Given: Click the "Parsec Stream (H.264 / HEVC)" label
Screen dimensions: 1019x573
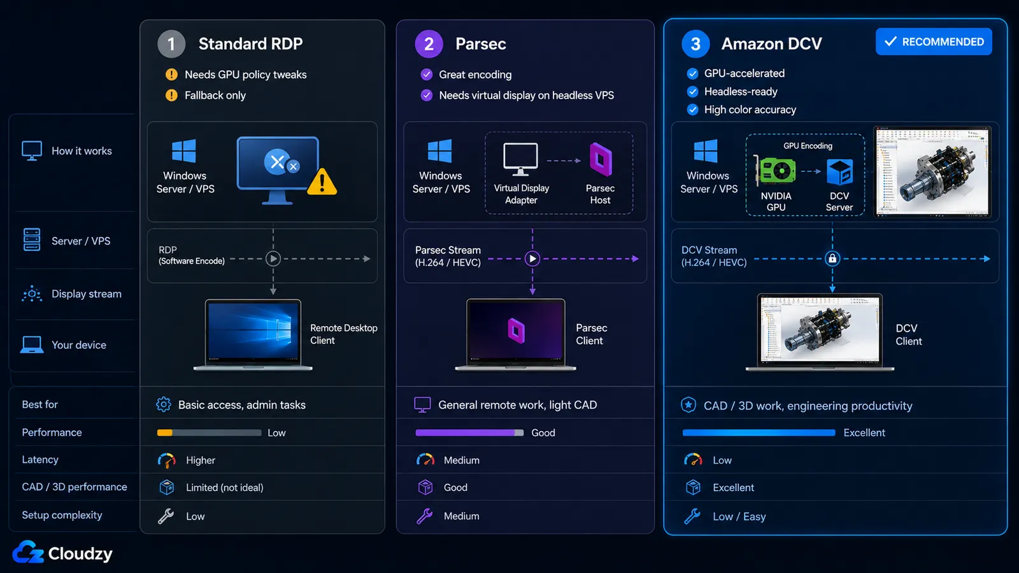Looking at the screenshot, I should (448, 256).
